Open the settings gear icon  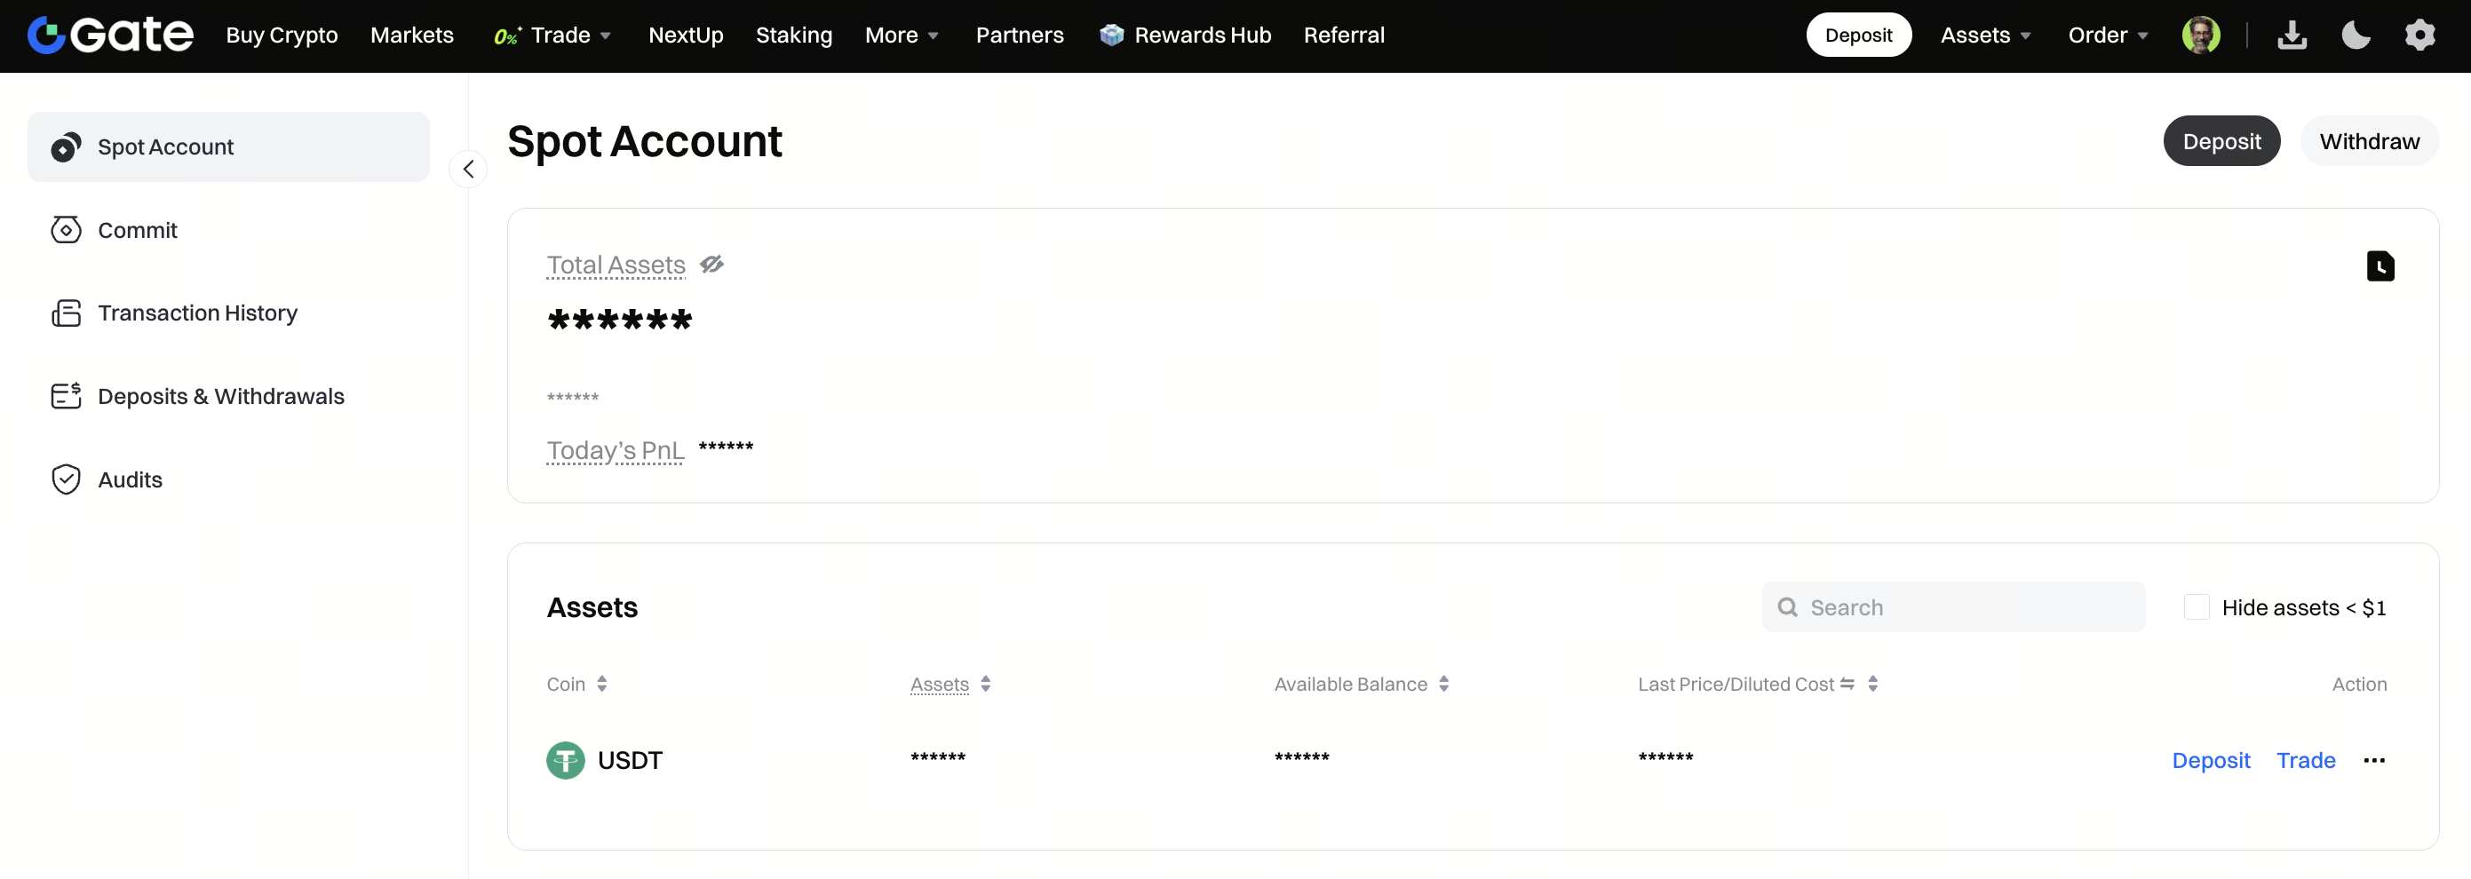click(2419, 36)
